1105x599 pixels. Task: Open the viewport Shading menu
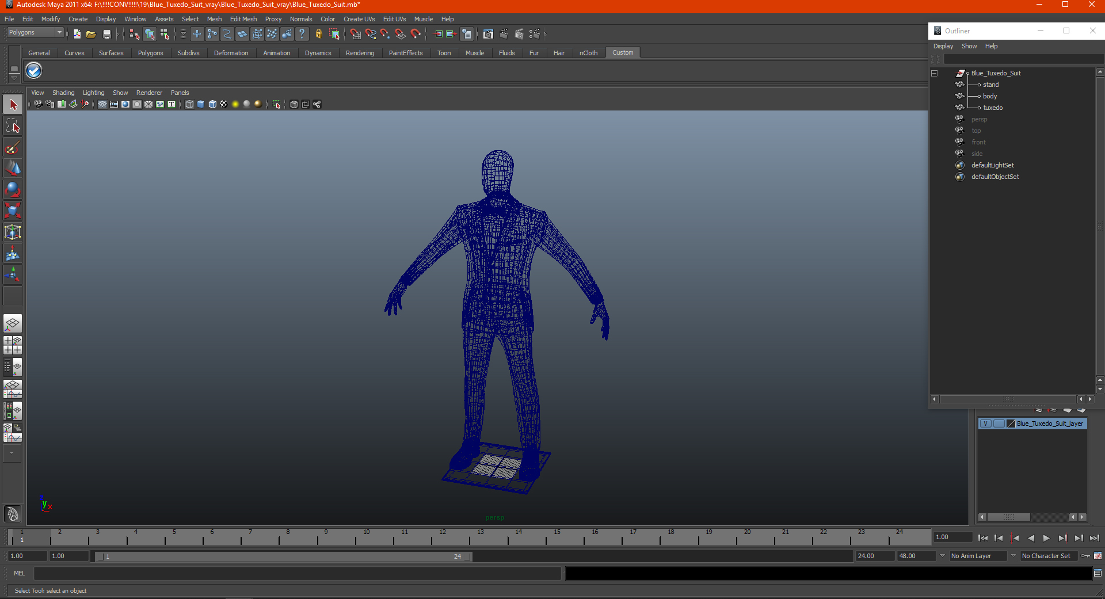pos(63,93)
